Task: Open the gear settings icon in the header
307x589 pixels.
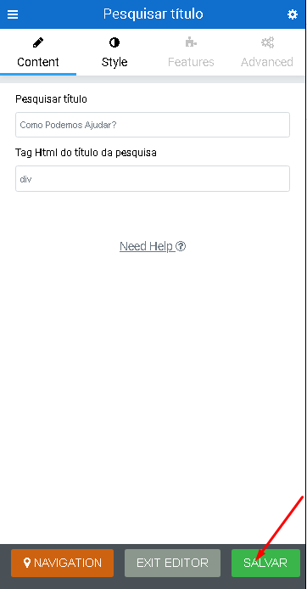Action: [293, 14]
